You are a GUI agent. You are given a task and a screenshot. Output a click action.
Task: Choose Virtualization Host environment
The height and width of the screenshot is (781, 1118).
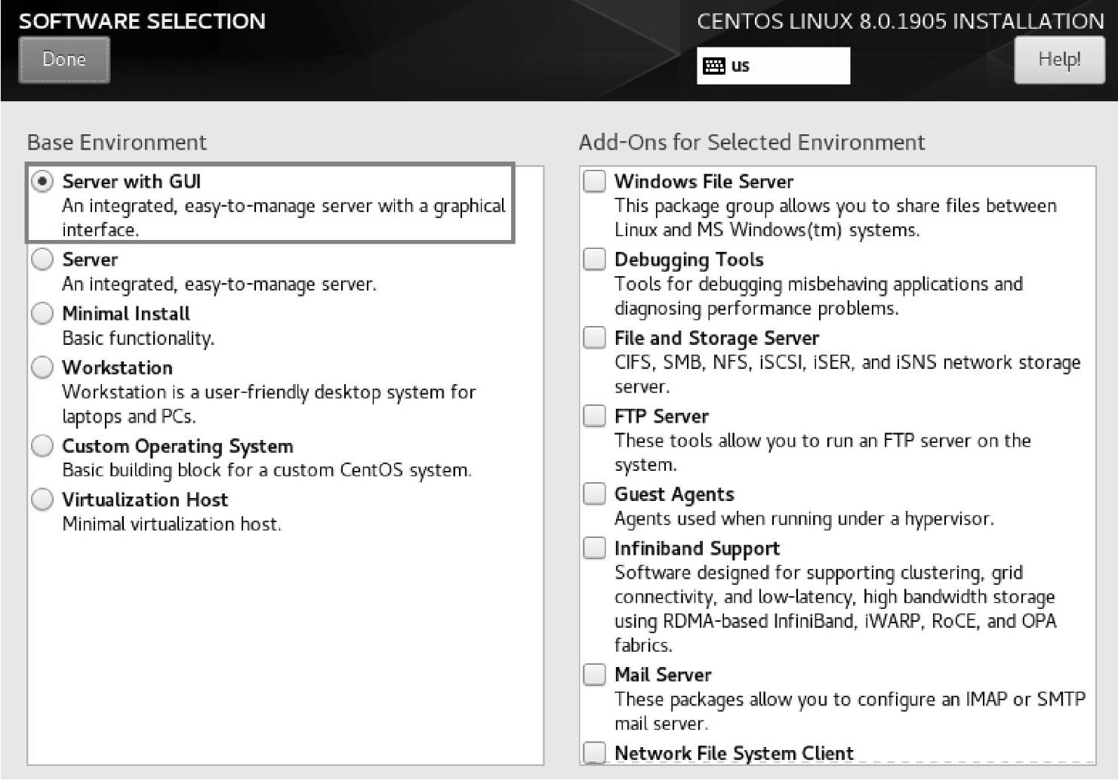(42, 500)
